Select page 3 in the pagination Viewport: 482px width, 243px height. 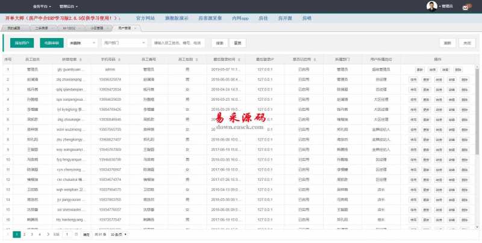click(33, 234)
